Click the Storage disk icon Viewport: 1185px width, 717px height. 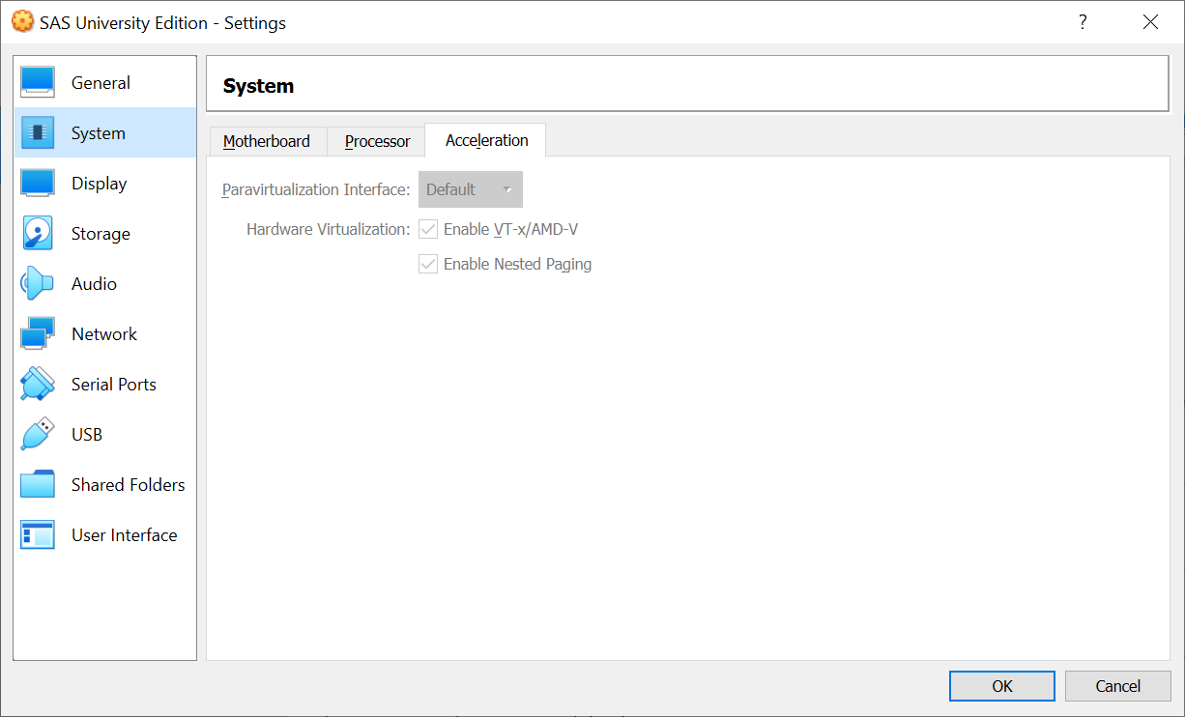(38, 234)
